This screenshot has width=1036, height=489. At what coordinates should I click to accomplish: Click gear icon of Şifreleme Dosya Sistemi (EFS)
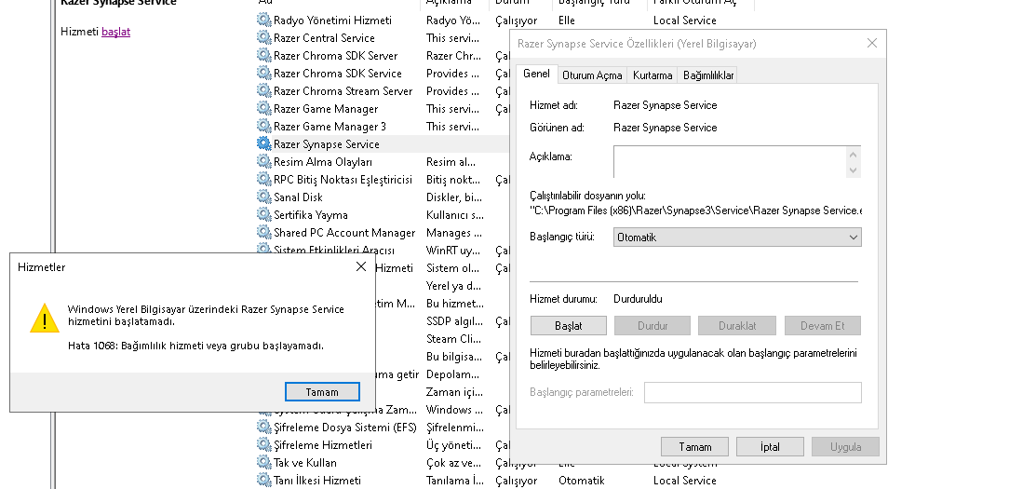pyautogui.click(x=263, y=427)
